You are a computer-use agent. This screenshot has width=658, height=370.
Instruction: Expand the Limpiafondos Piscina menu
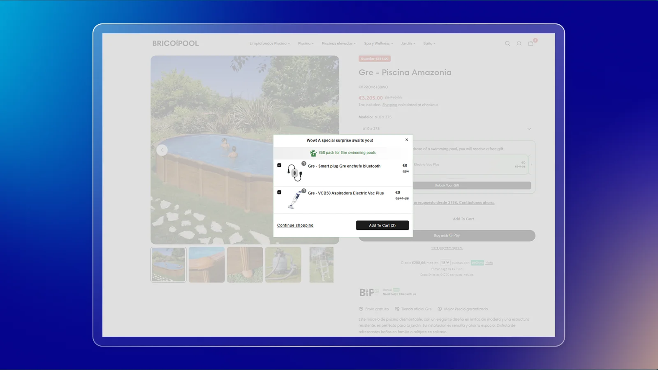coord(270,43)
